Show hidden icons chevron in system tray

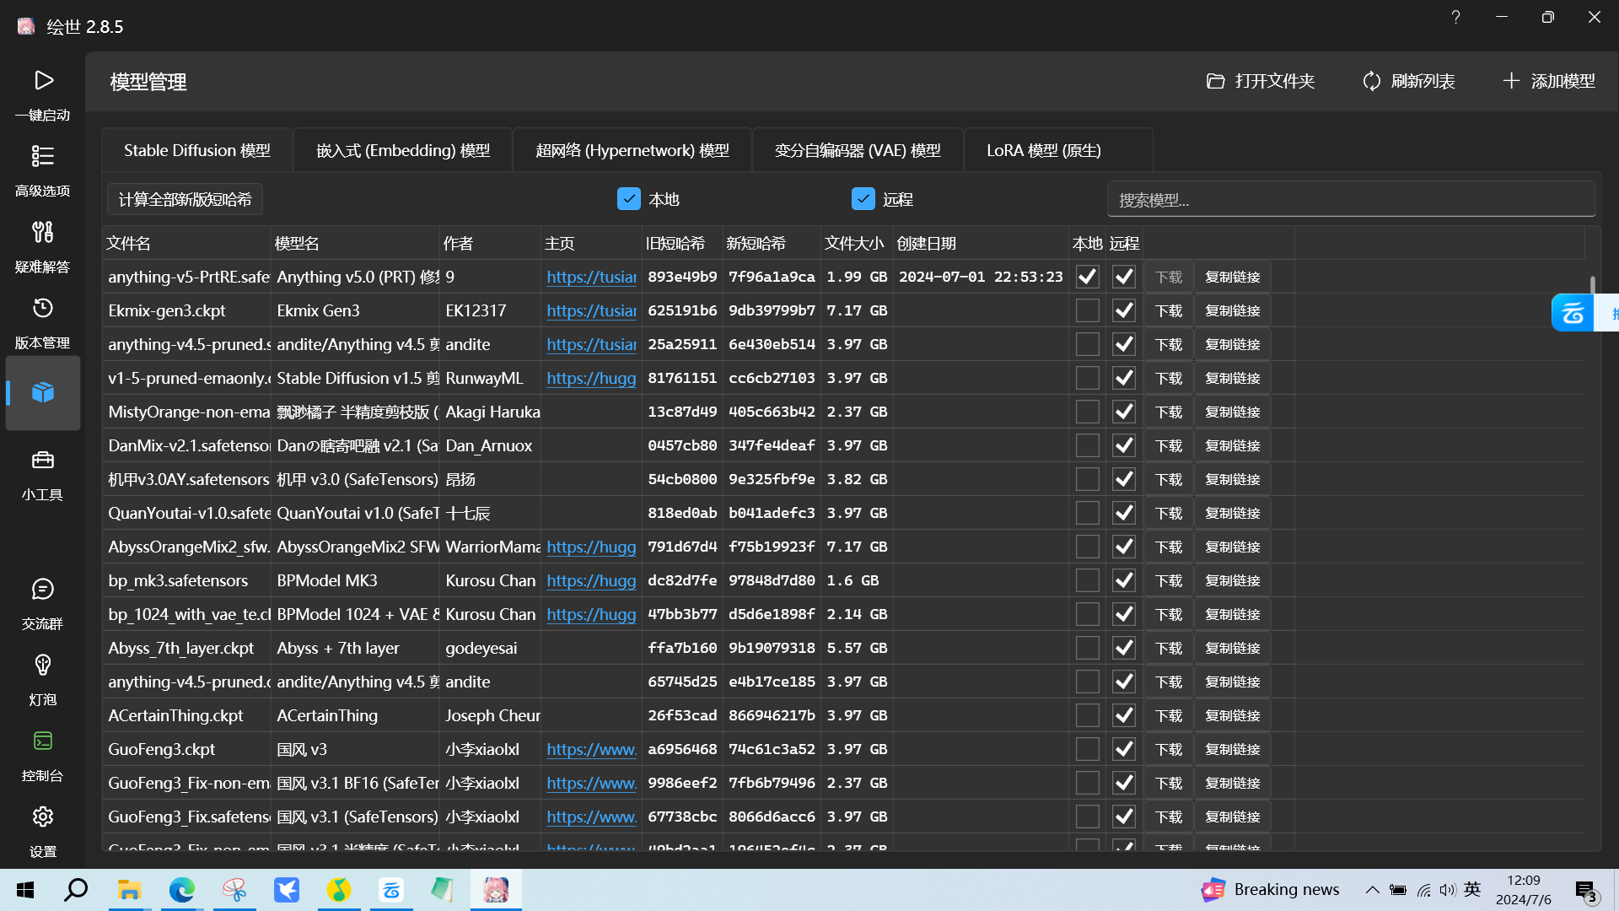1372,890
